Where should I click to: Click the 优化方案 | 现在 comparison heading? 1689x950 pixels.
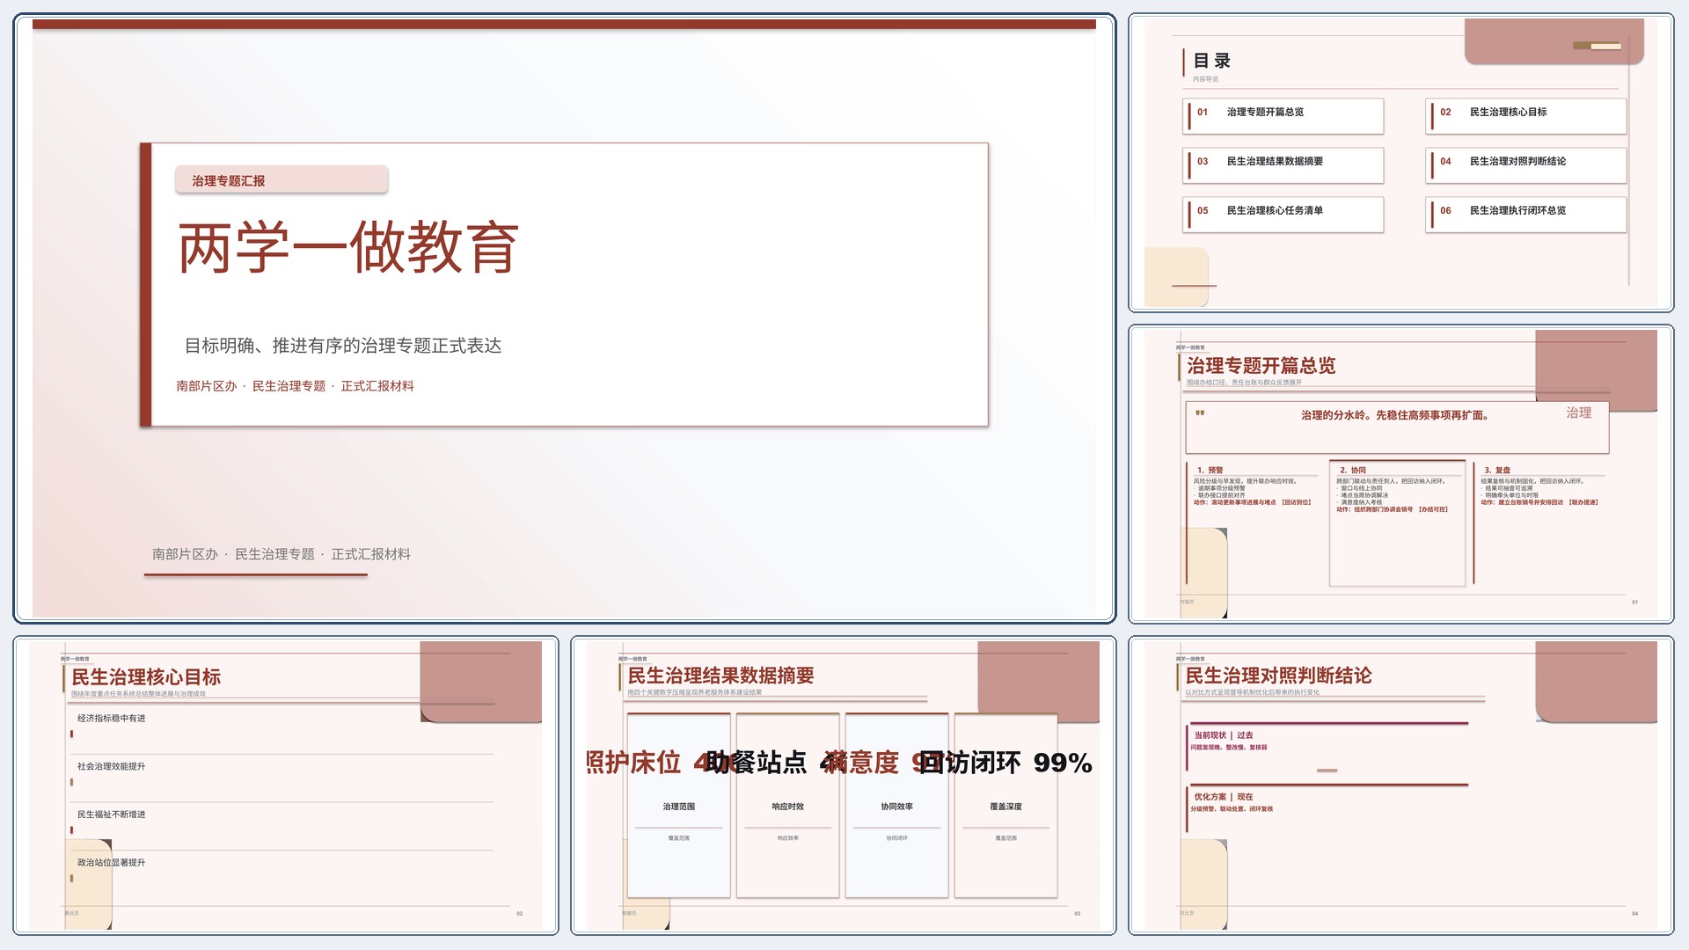coord(1224,797)
